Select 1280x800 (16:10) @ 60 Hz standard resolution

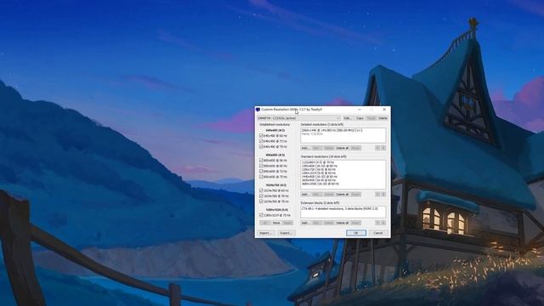320,166
